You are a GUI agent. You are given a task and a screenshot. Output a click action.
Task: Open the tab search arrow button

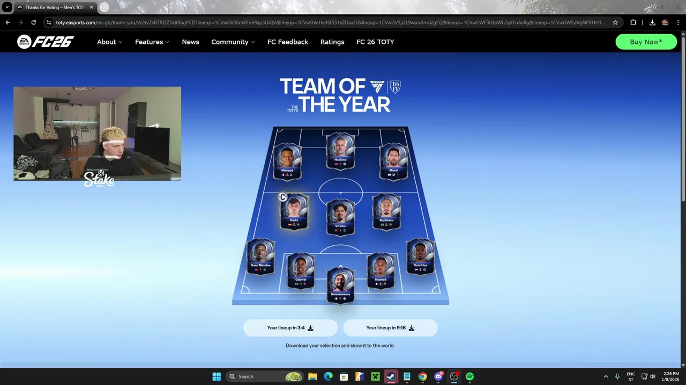7,7
